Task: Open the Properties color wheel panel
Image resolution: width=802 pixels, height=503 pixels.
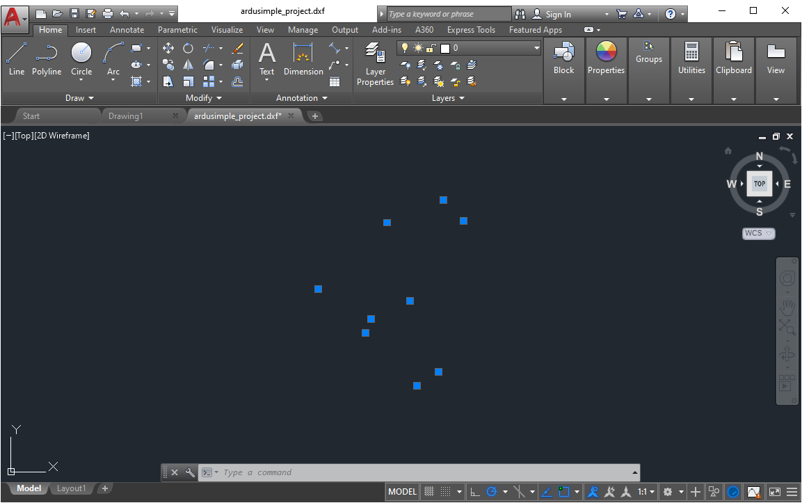Action: coord(606,58)
